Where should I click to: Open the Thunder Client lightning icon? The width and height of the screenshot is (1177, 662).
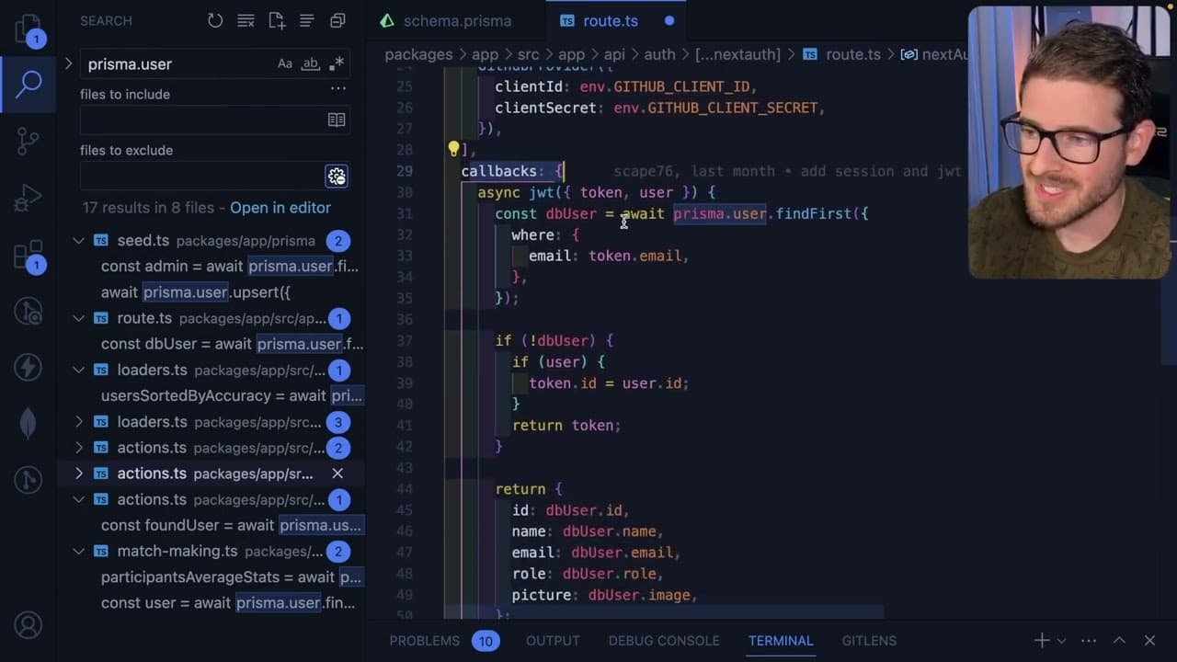28,367
